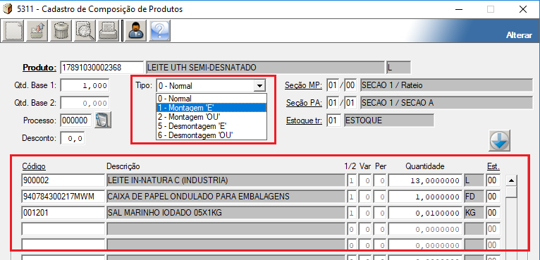Click the save record toolbar icon
This screenshot has width=540, height=260.
[37, 30]
